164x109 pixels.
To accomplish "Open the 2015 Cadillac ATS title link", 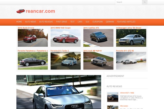I will 91,28.
